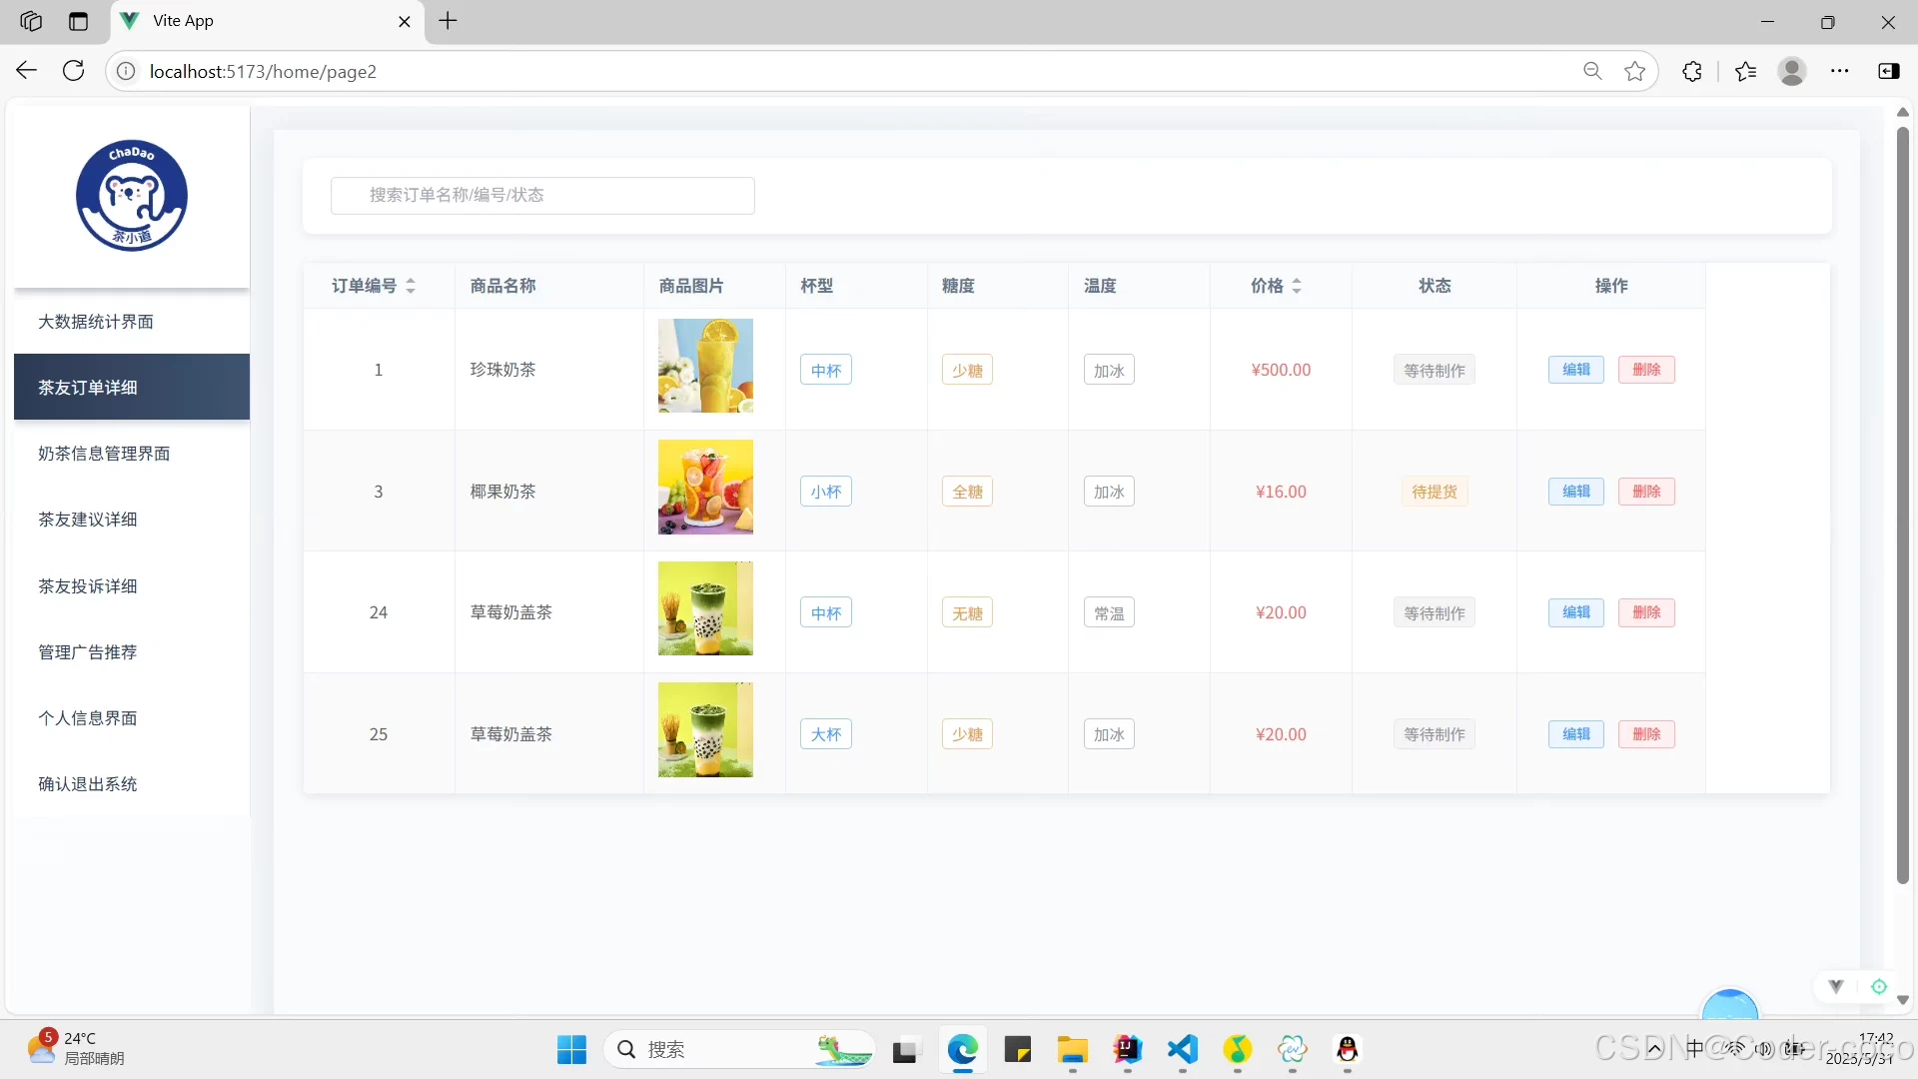This screenshot has width=1918, height=1079.
Task: Add page to favorites star
Action: [1634, 71]
